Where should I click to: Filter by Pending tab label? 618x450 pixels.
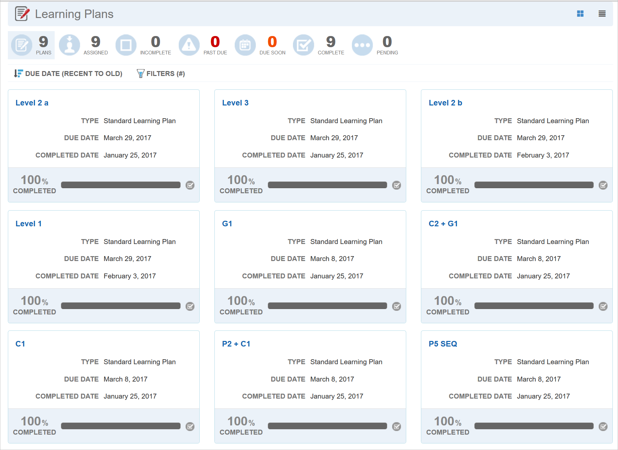click(387, 53)
